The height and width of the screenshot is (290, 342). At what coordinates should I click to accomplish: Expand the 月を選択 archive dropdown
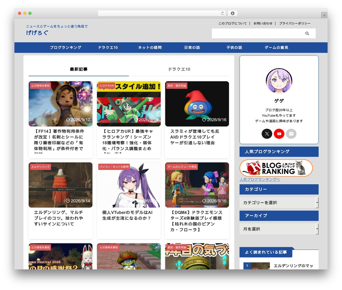(279, 229)
